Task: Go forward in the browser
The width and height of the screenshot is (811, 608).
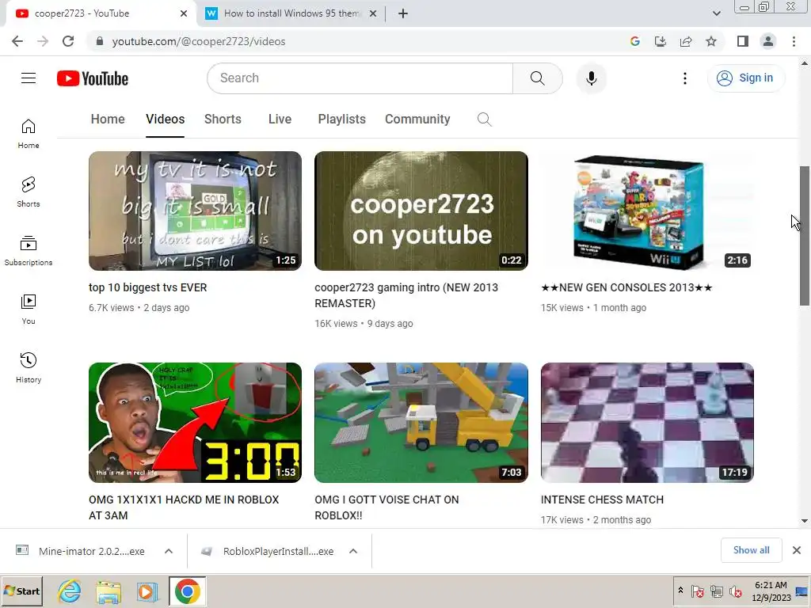Action: click(x=43, y=41)
